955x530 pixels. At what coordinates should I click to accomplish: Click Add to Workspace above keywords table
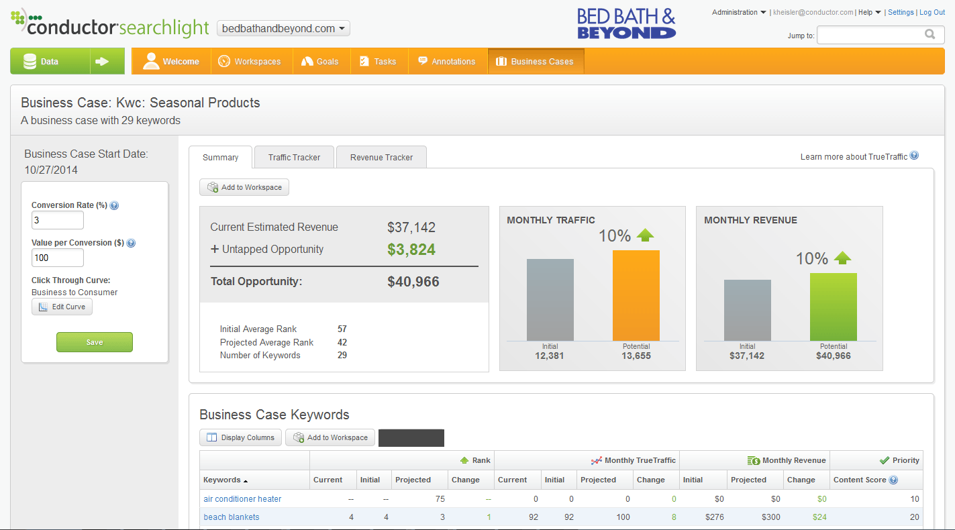330,437
